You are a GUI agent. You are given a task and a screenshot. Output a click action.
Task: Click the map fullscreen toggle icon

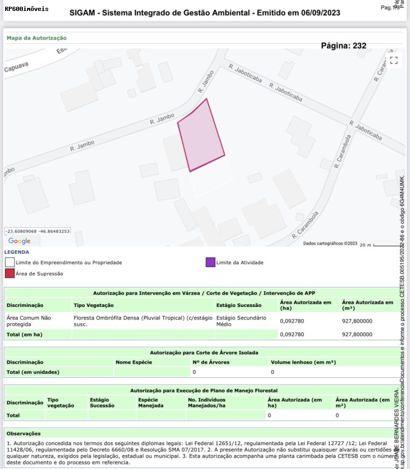[x=393, y=60]
